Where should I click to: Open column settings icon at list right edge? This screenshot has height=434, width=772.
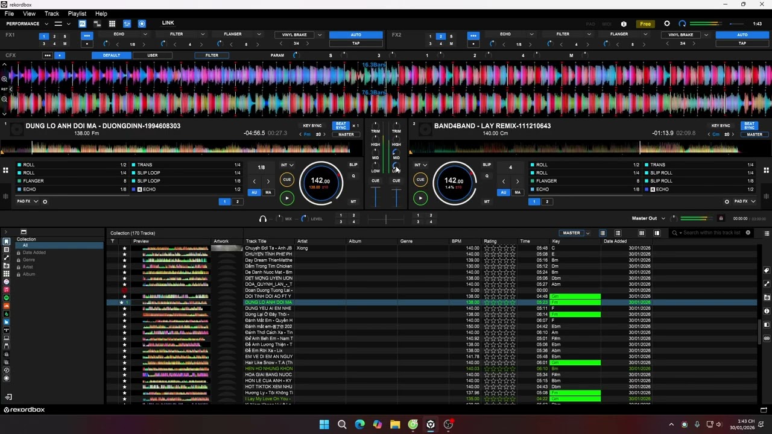point(767,233)
